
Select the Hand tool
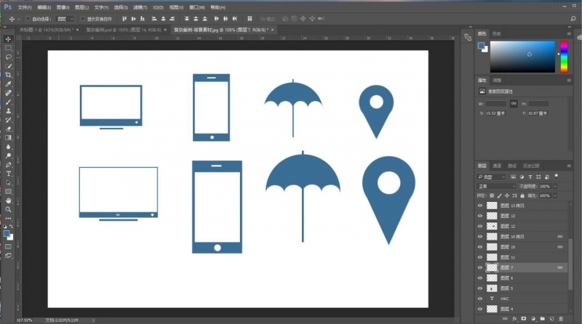coord(9,201)
